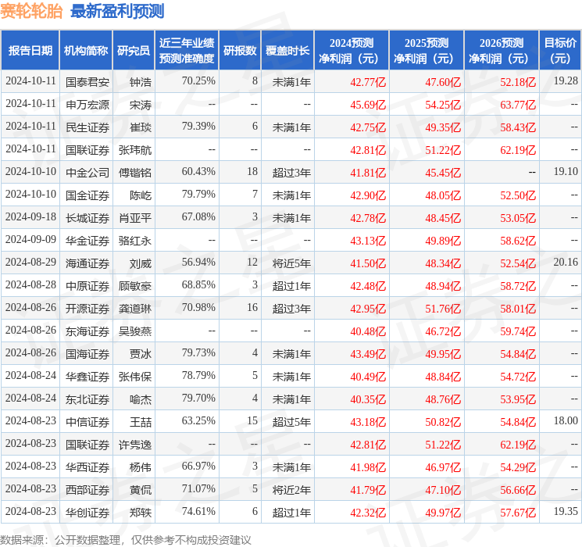Select the 国海证券 institution cell
This screenshot has width=582, height=547.
pyautogui.click(x=87, y=354)
